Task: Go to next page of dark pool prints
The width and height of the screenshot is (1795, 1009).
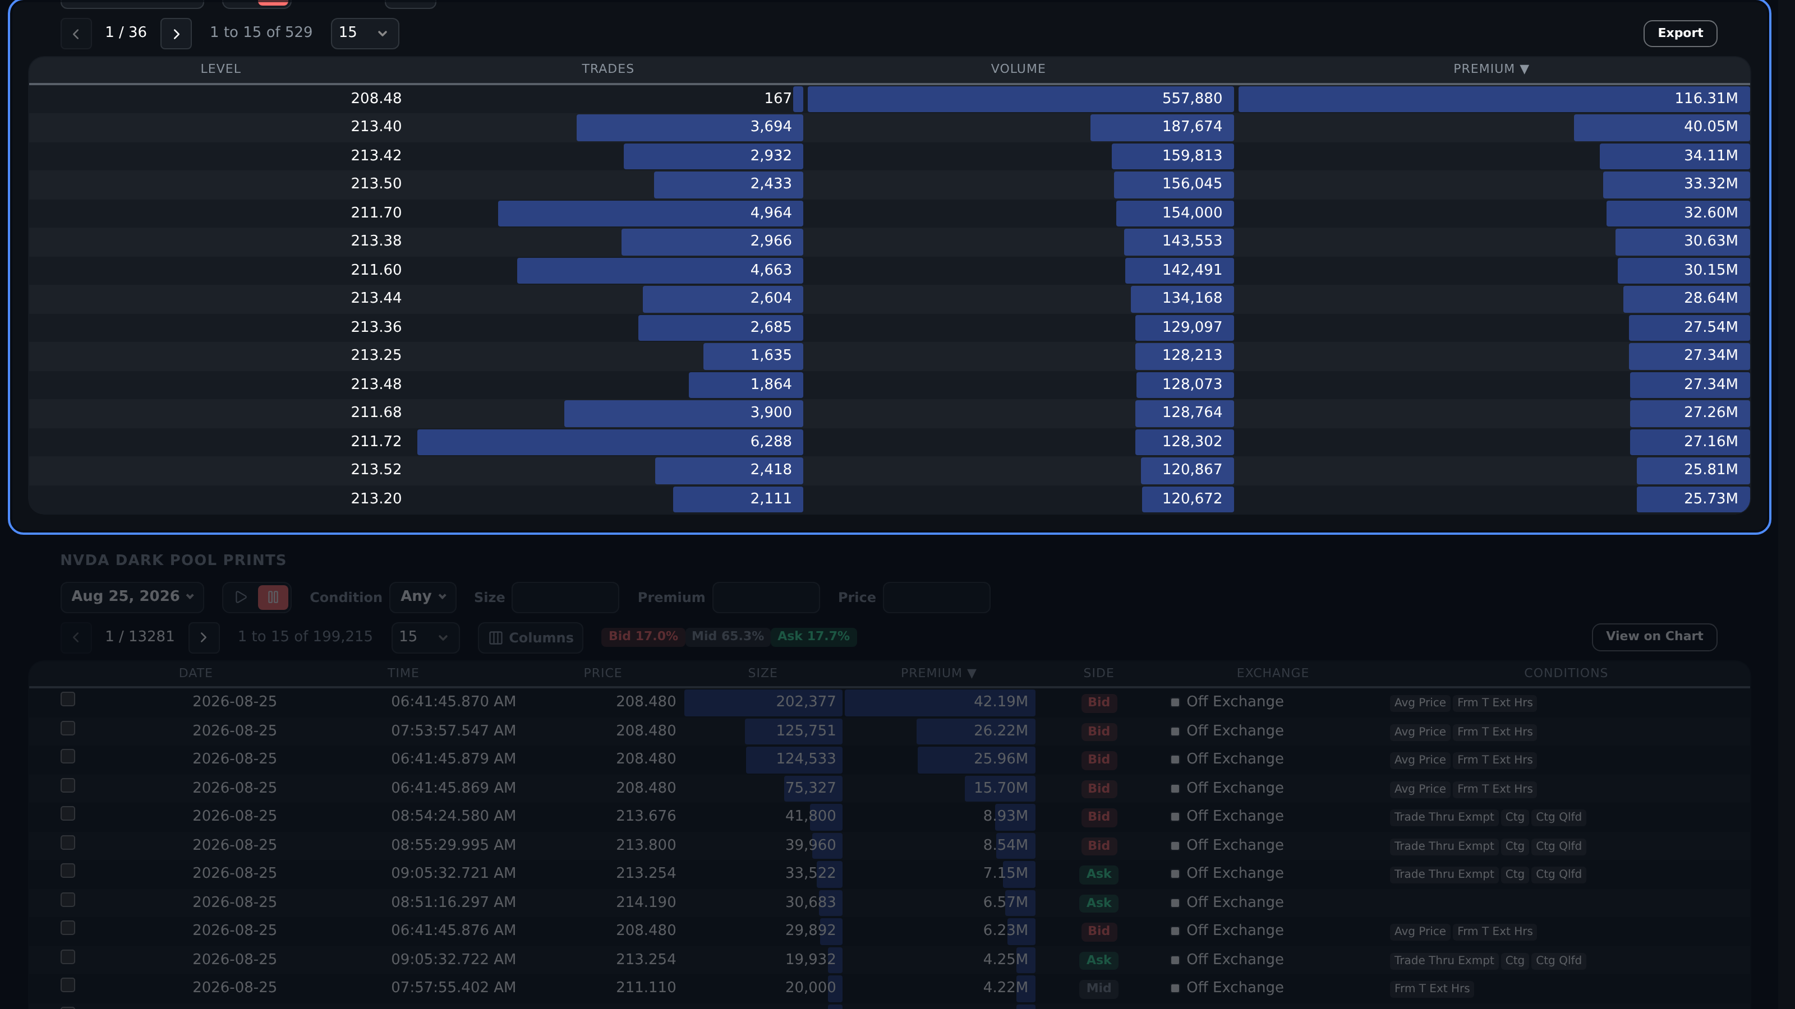Action: coord(204,637)
